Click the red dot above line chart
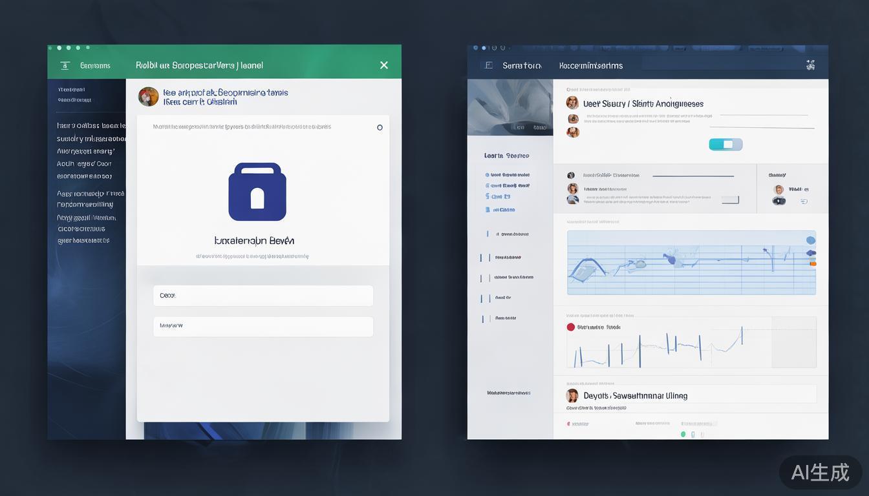This screenshot has width=869, height=496. pyautogui.click(x=570, y=327)
